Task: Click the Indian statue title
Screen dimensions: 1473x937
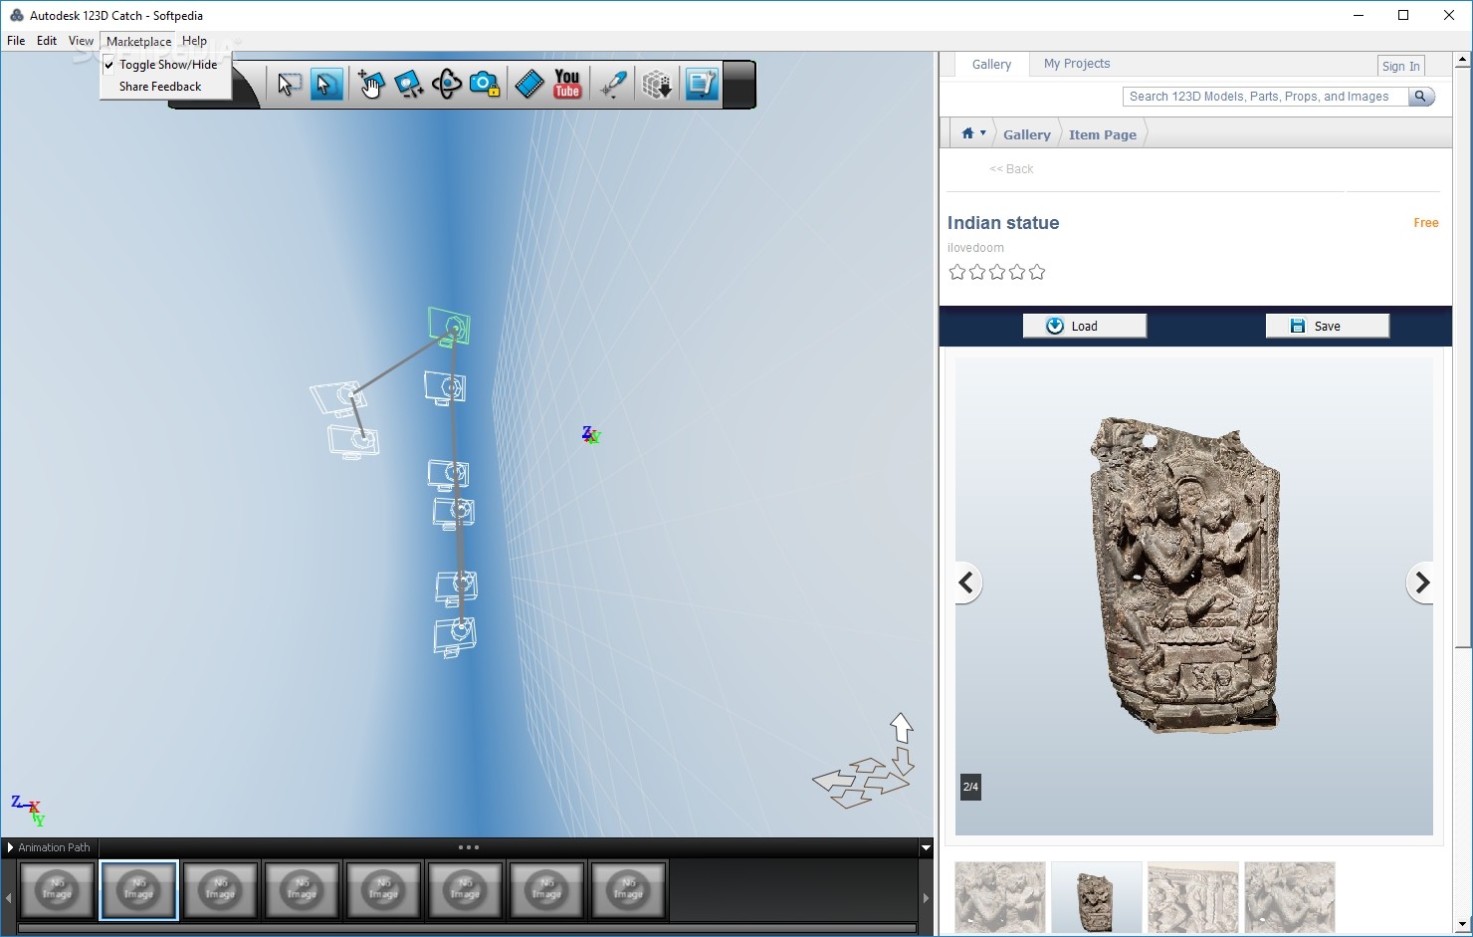Action: [x=1003, y=223]
